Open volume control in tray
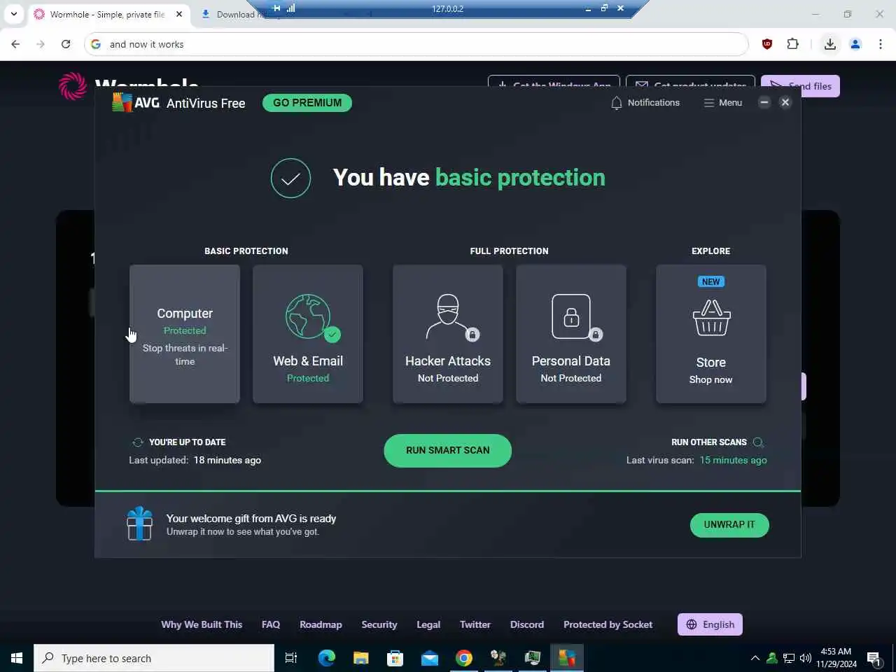 click(806, 658)
